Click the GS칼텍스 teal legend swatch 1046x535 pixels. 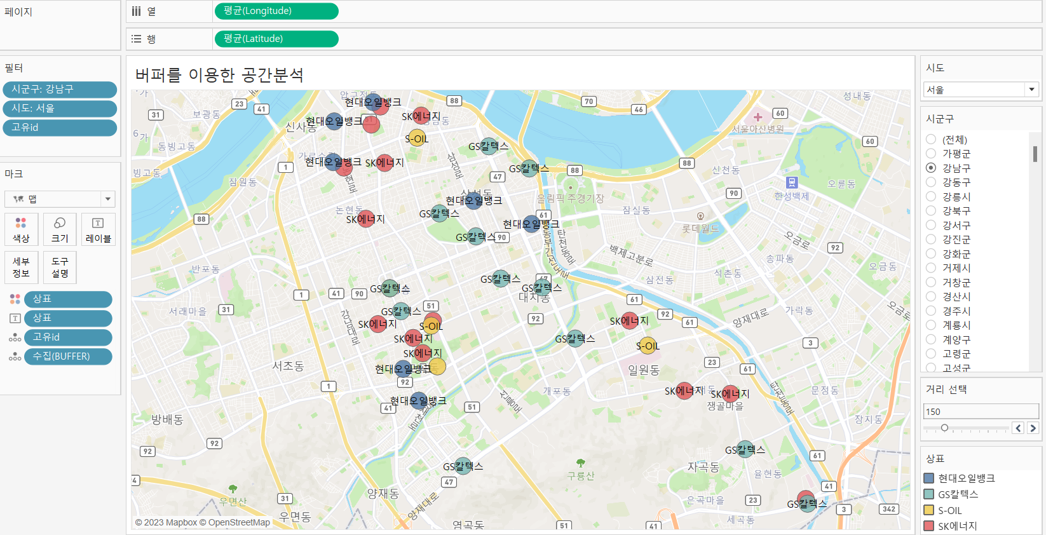pyautogui.click(x=928, y=494)
